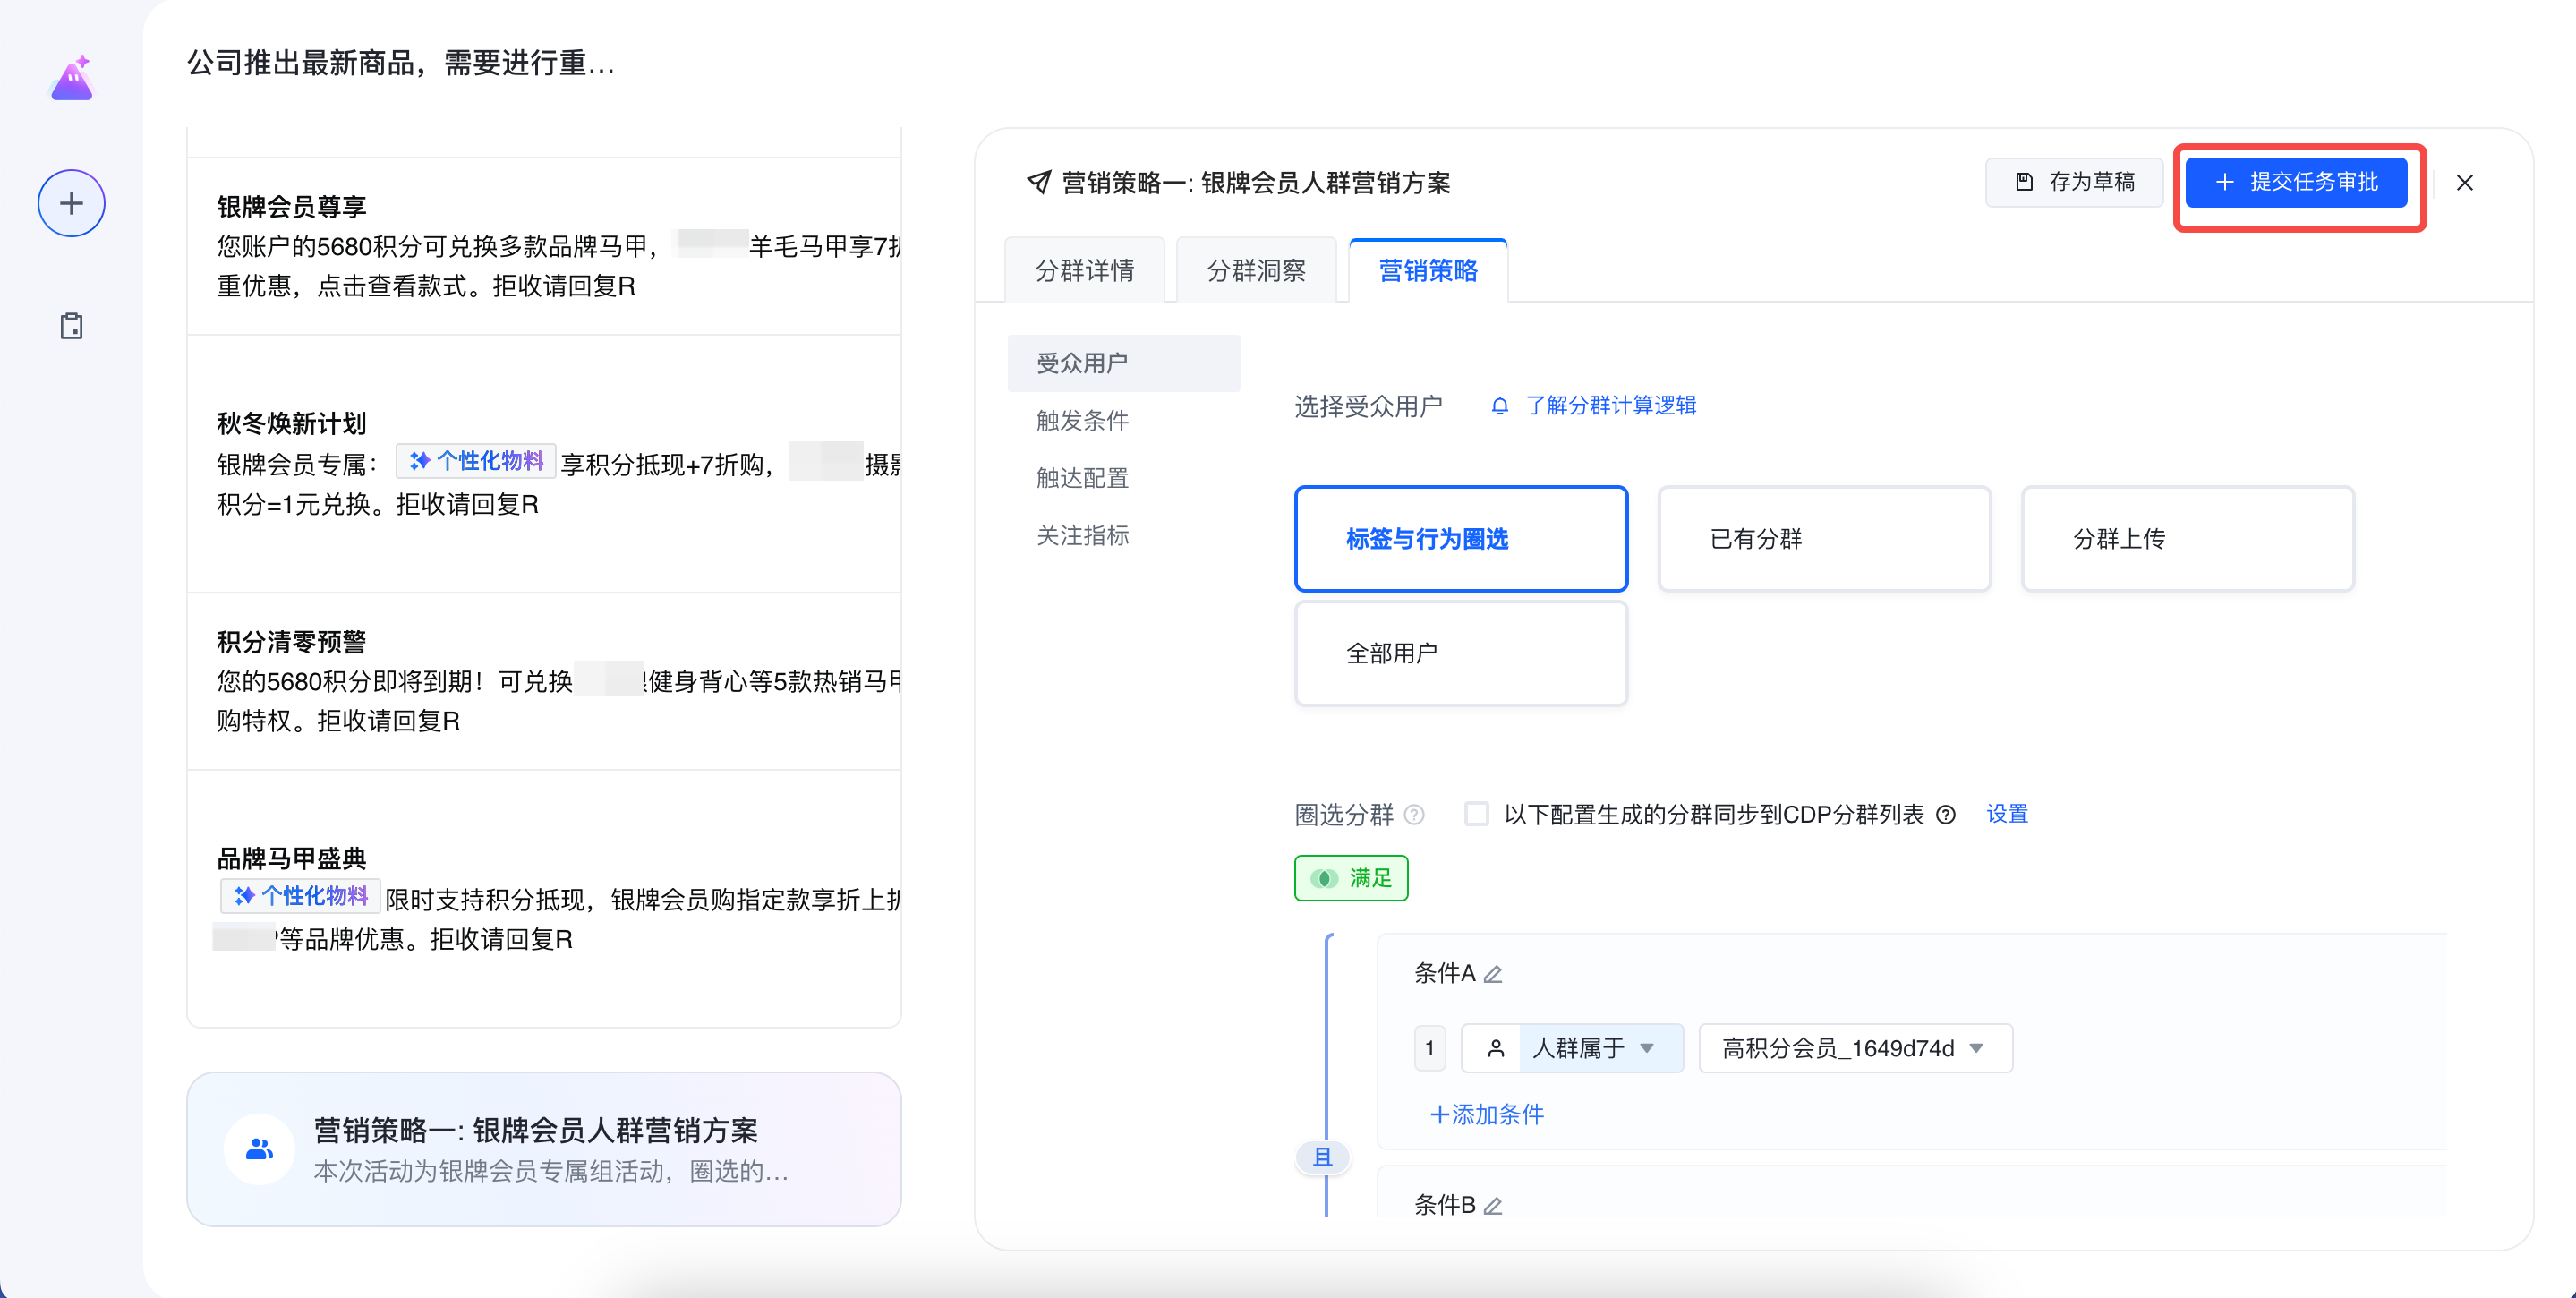Choose 分群上传 audience option

(2188, 539)
